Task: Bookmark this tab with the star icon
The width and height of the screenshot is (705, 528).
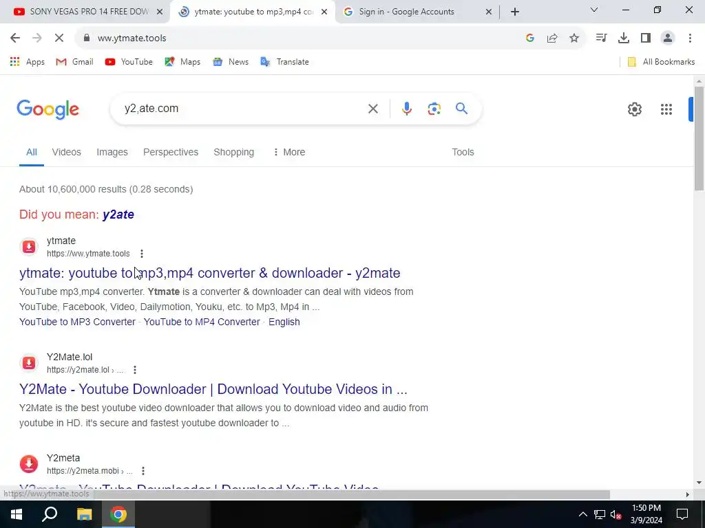Action: 574,38
